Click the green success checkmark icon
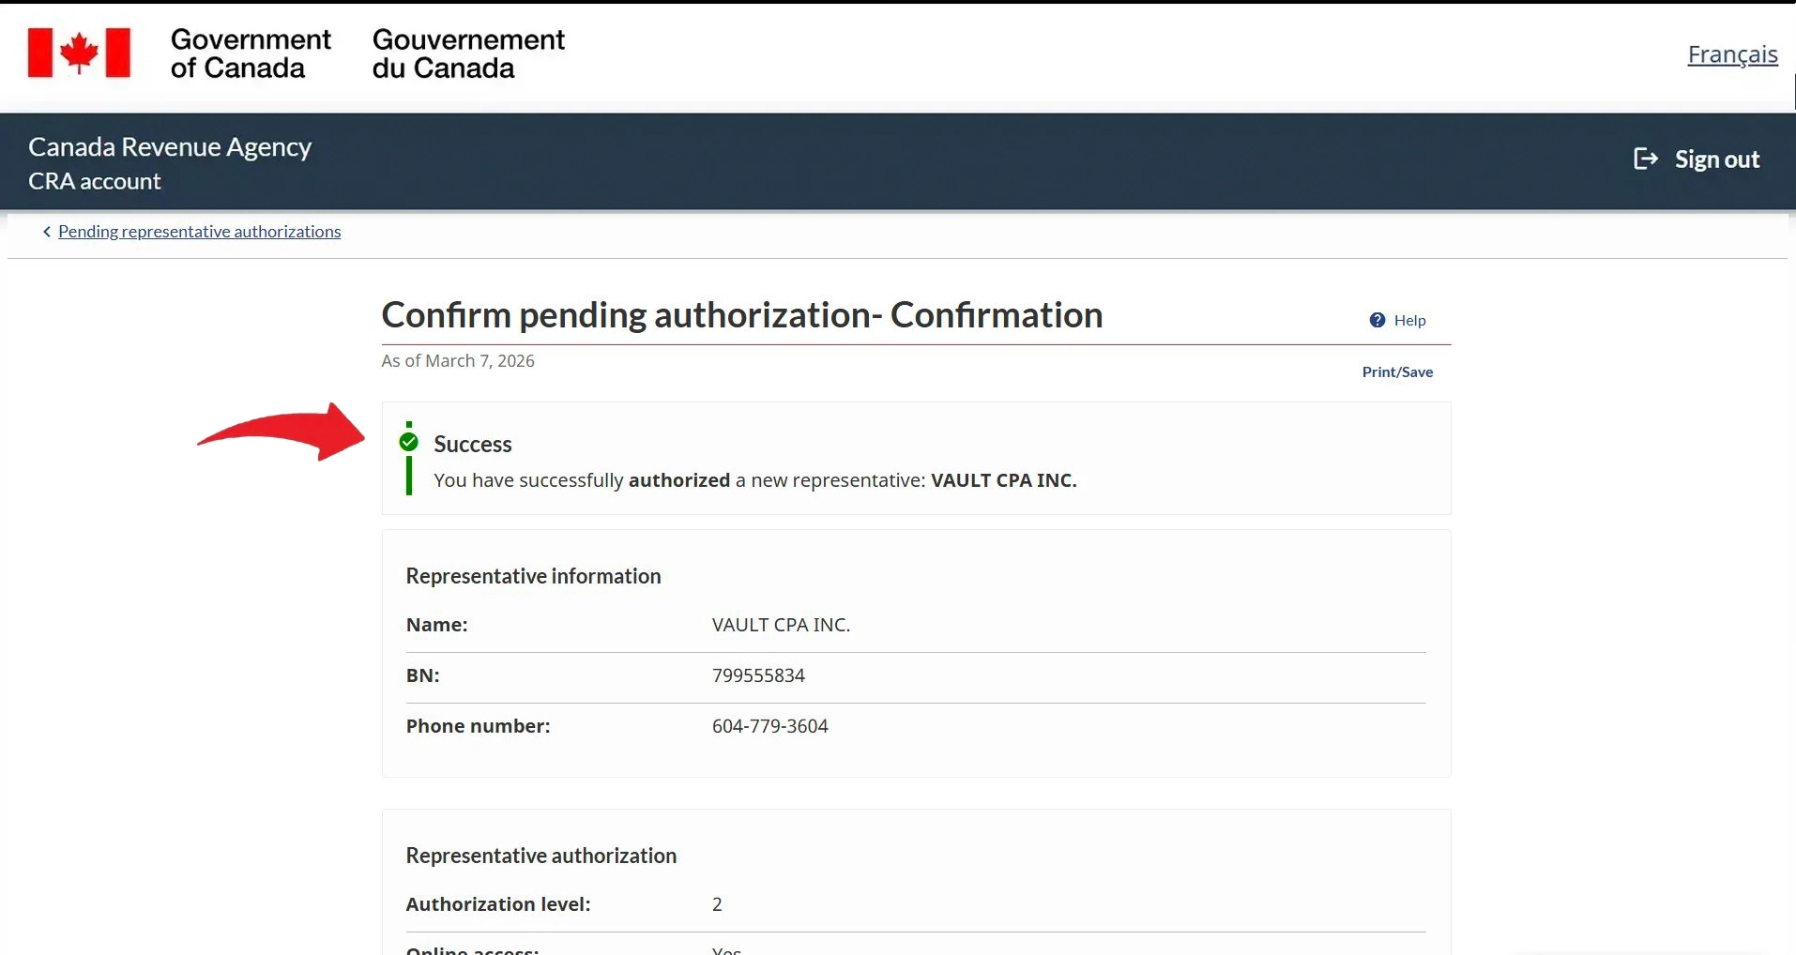The width and height of the screenshot is (1796, 955). 408,442
